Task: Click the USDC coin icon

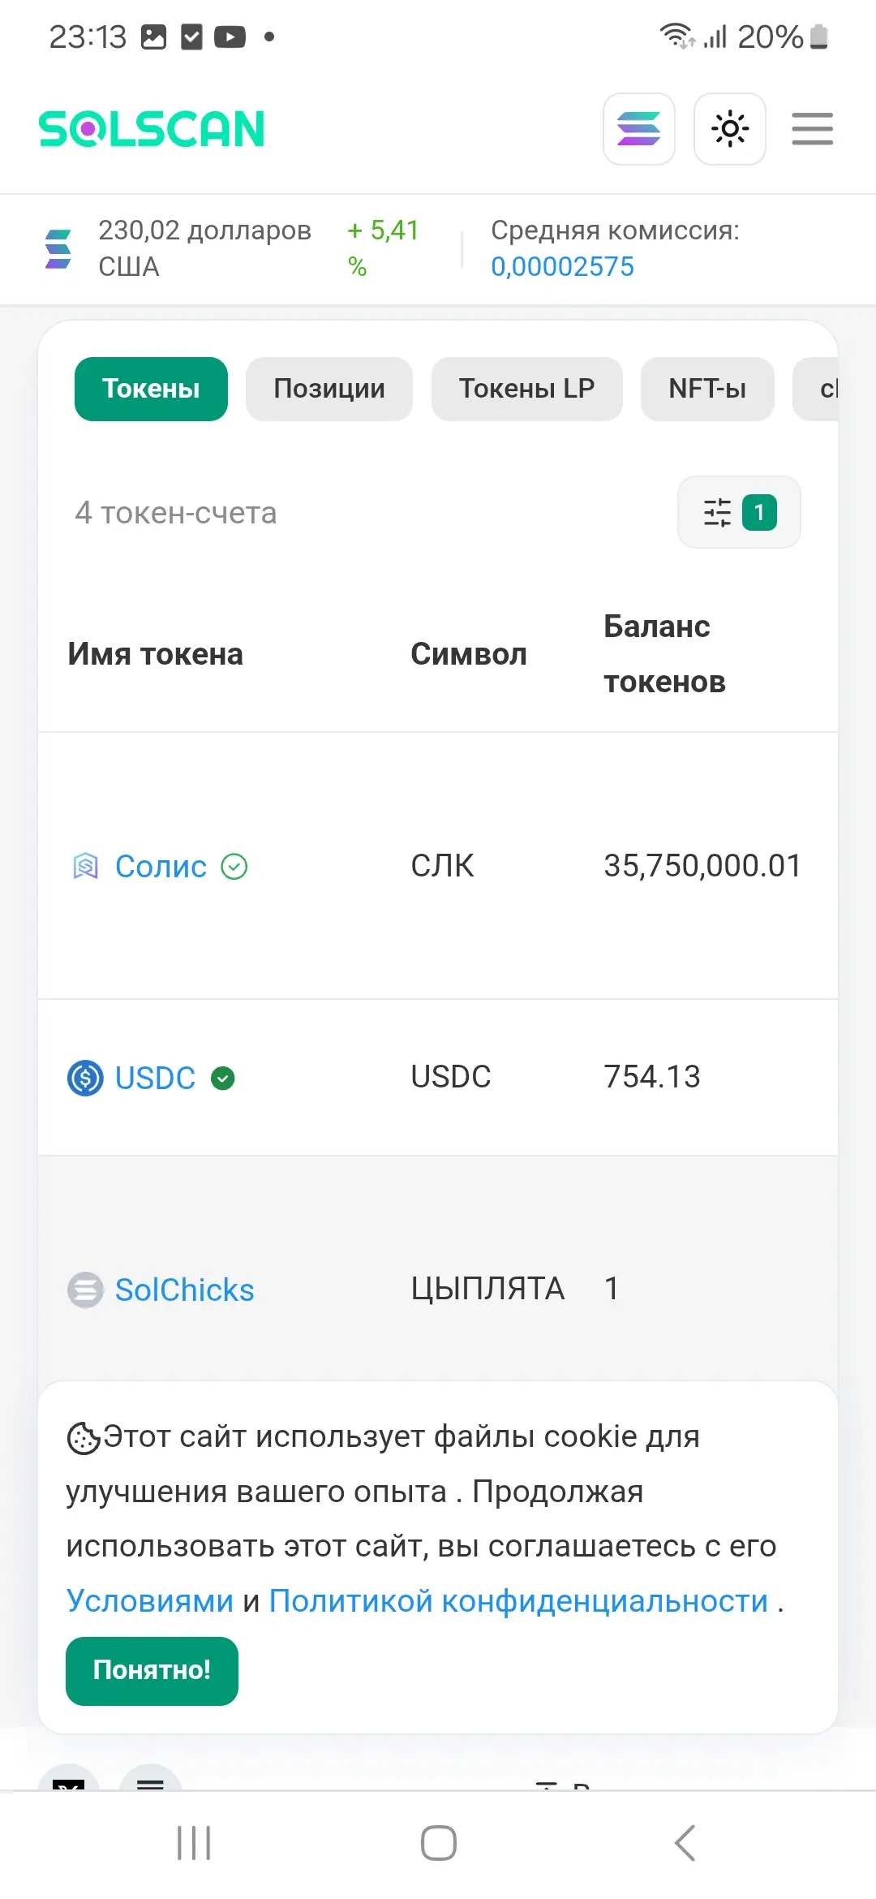Action: tap(85, 1078)
